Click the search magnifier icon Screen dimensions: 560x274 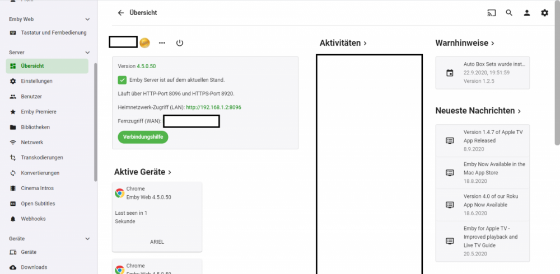point(509,13)
